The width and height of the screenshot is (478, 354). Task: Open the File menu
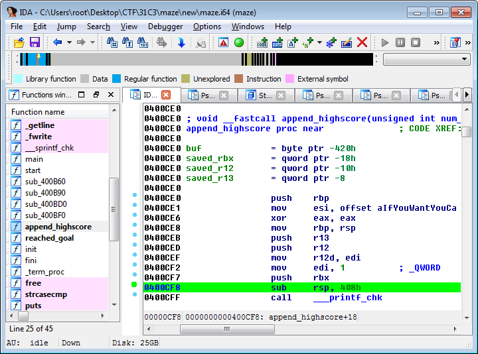pyautogui.click(x=17, y=27)
